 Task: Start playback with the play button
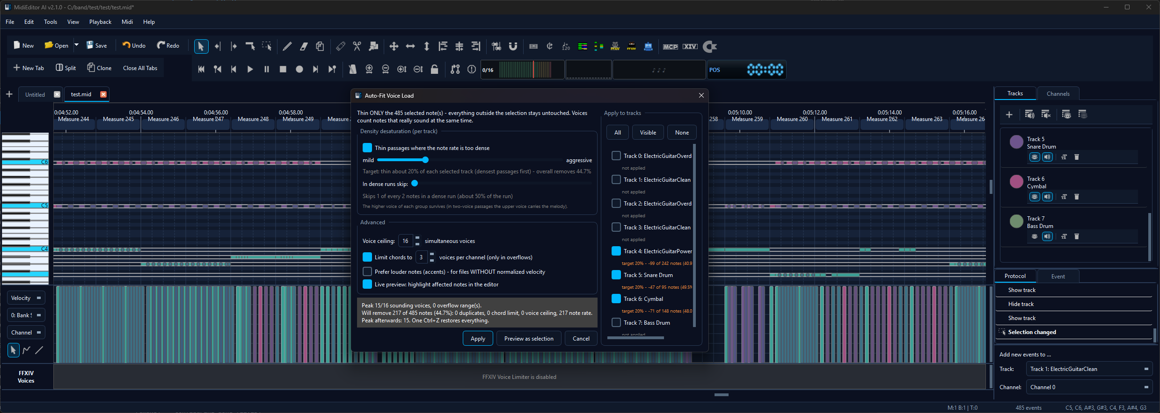point(250,69)
